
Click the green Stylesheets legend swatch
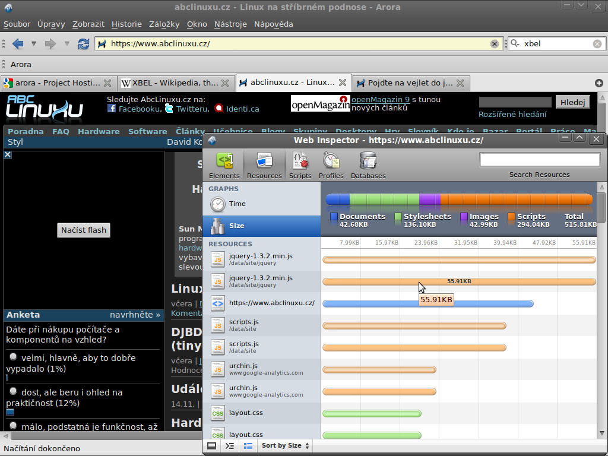tap(398, 216)
